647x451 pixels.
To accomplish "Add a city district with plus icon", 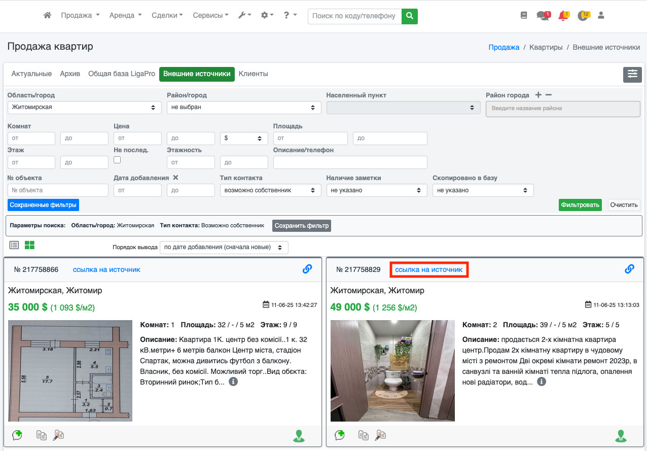I will tap(538, 95).
